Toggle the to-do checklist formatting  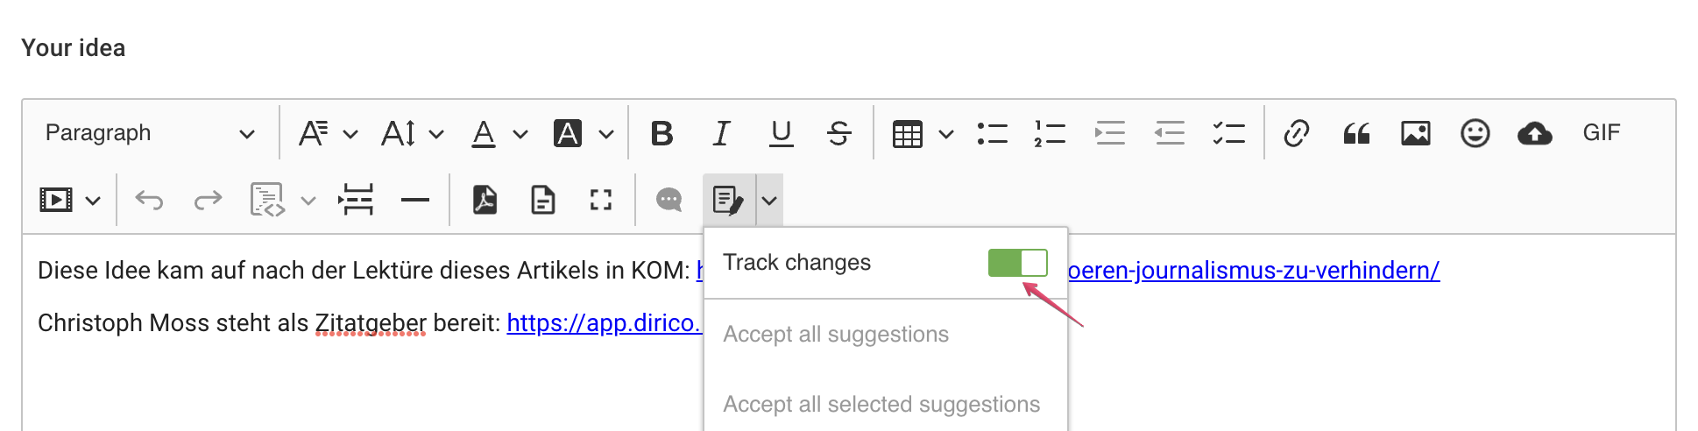click(x=1228, y=133)
